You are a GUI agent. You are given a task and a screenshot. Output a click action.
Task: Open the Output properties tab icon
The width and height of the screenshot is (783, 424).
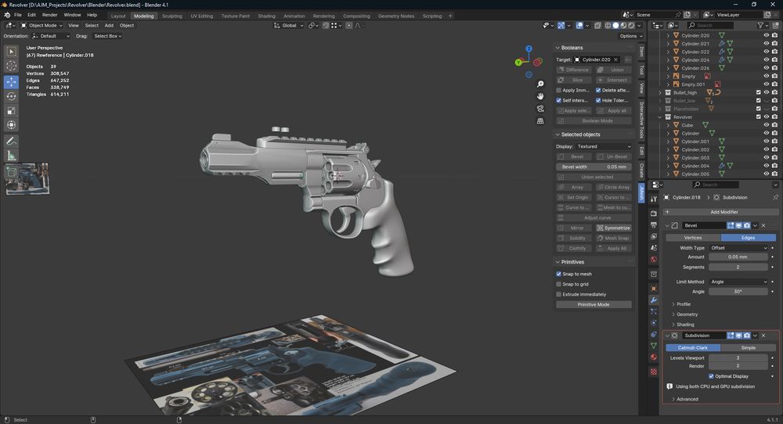tap(654, 225)
